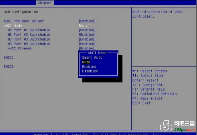Toggle HS Port #4 Switchable value
This screenshot has height=135, width=197.
click(87, 44)
